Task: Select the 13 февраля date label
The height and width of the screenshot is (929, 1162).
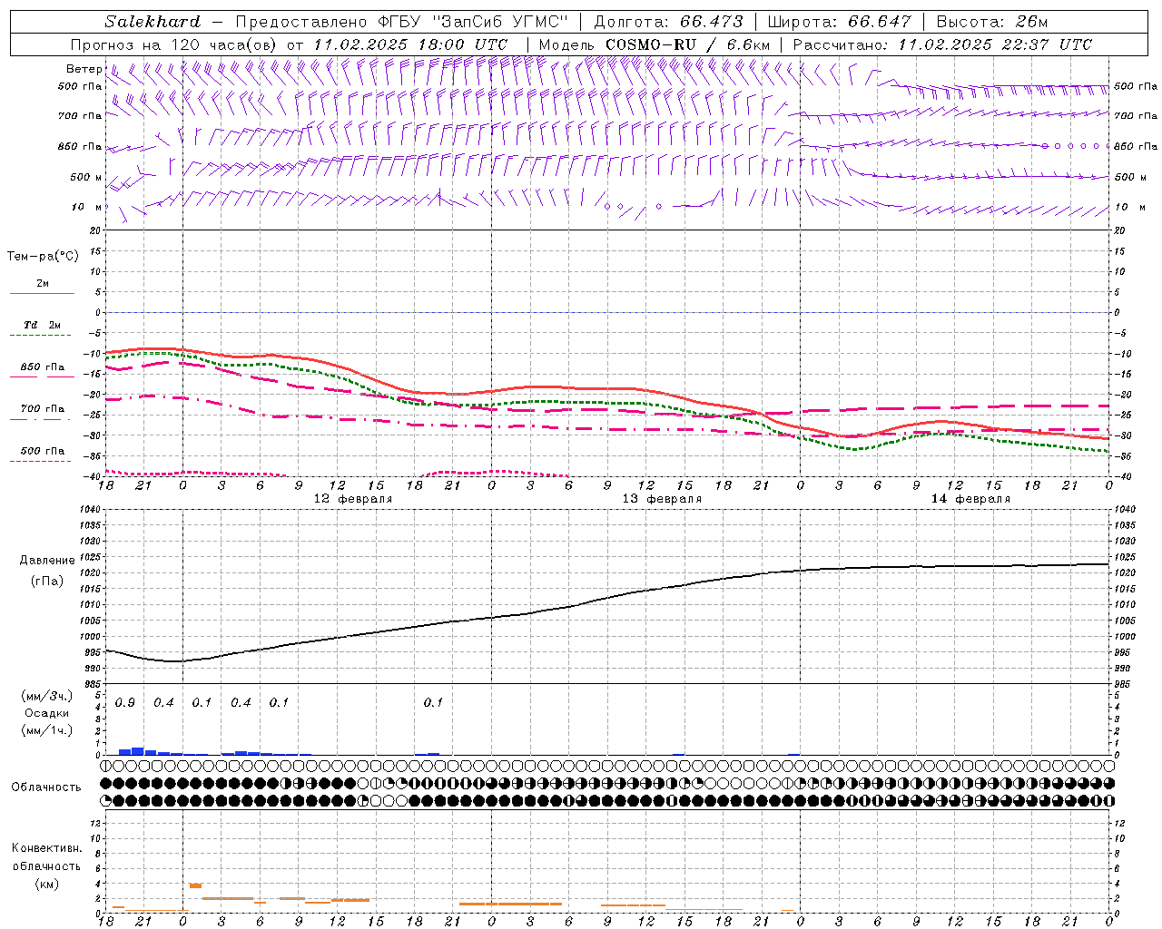Action: point(662,499)
